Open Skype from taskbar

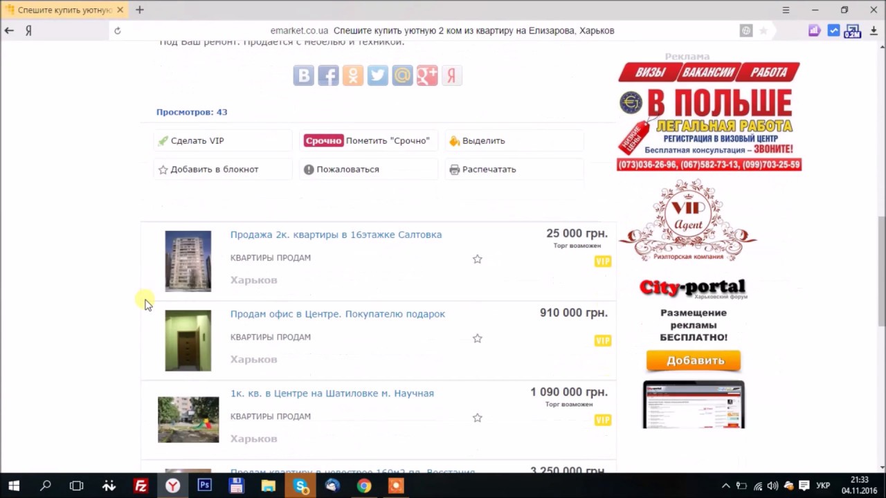(x=300, y=486)
